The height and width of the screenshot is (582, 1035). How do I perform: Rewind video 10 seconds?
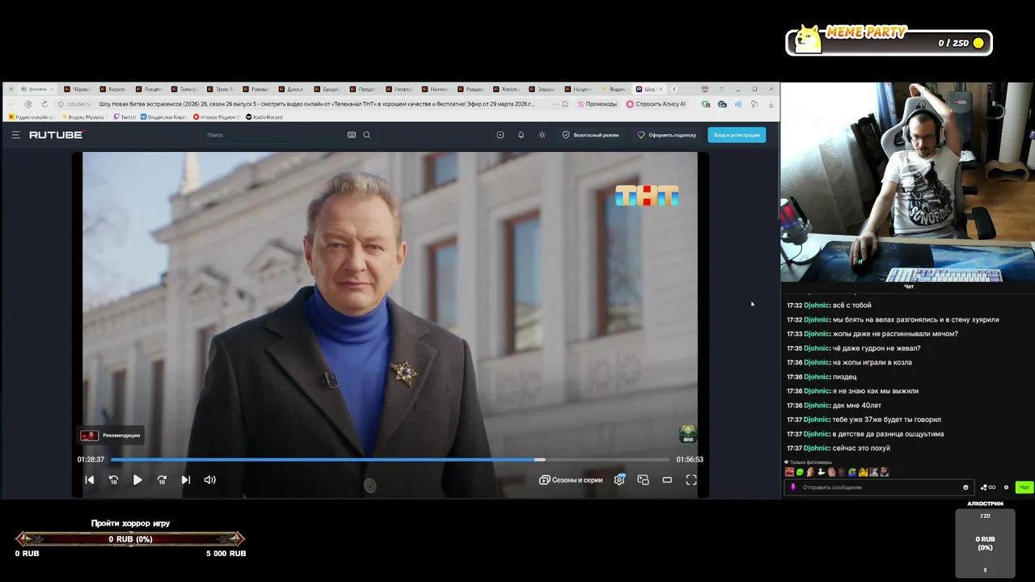click(113, 479)
